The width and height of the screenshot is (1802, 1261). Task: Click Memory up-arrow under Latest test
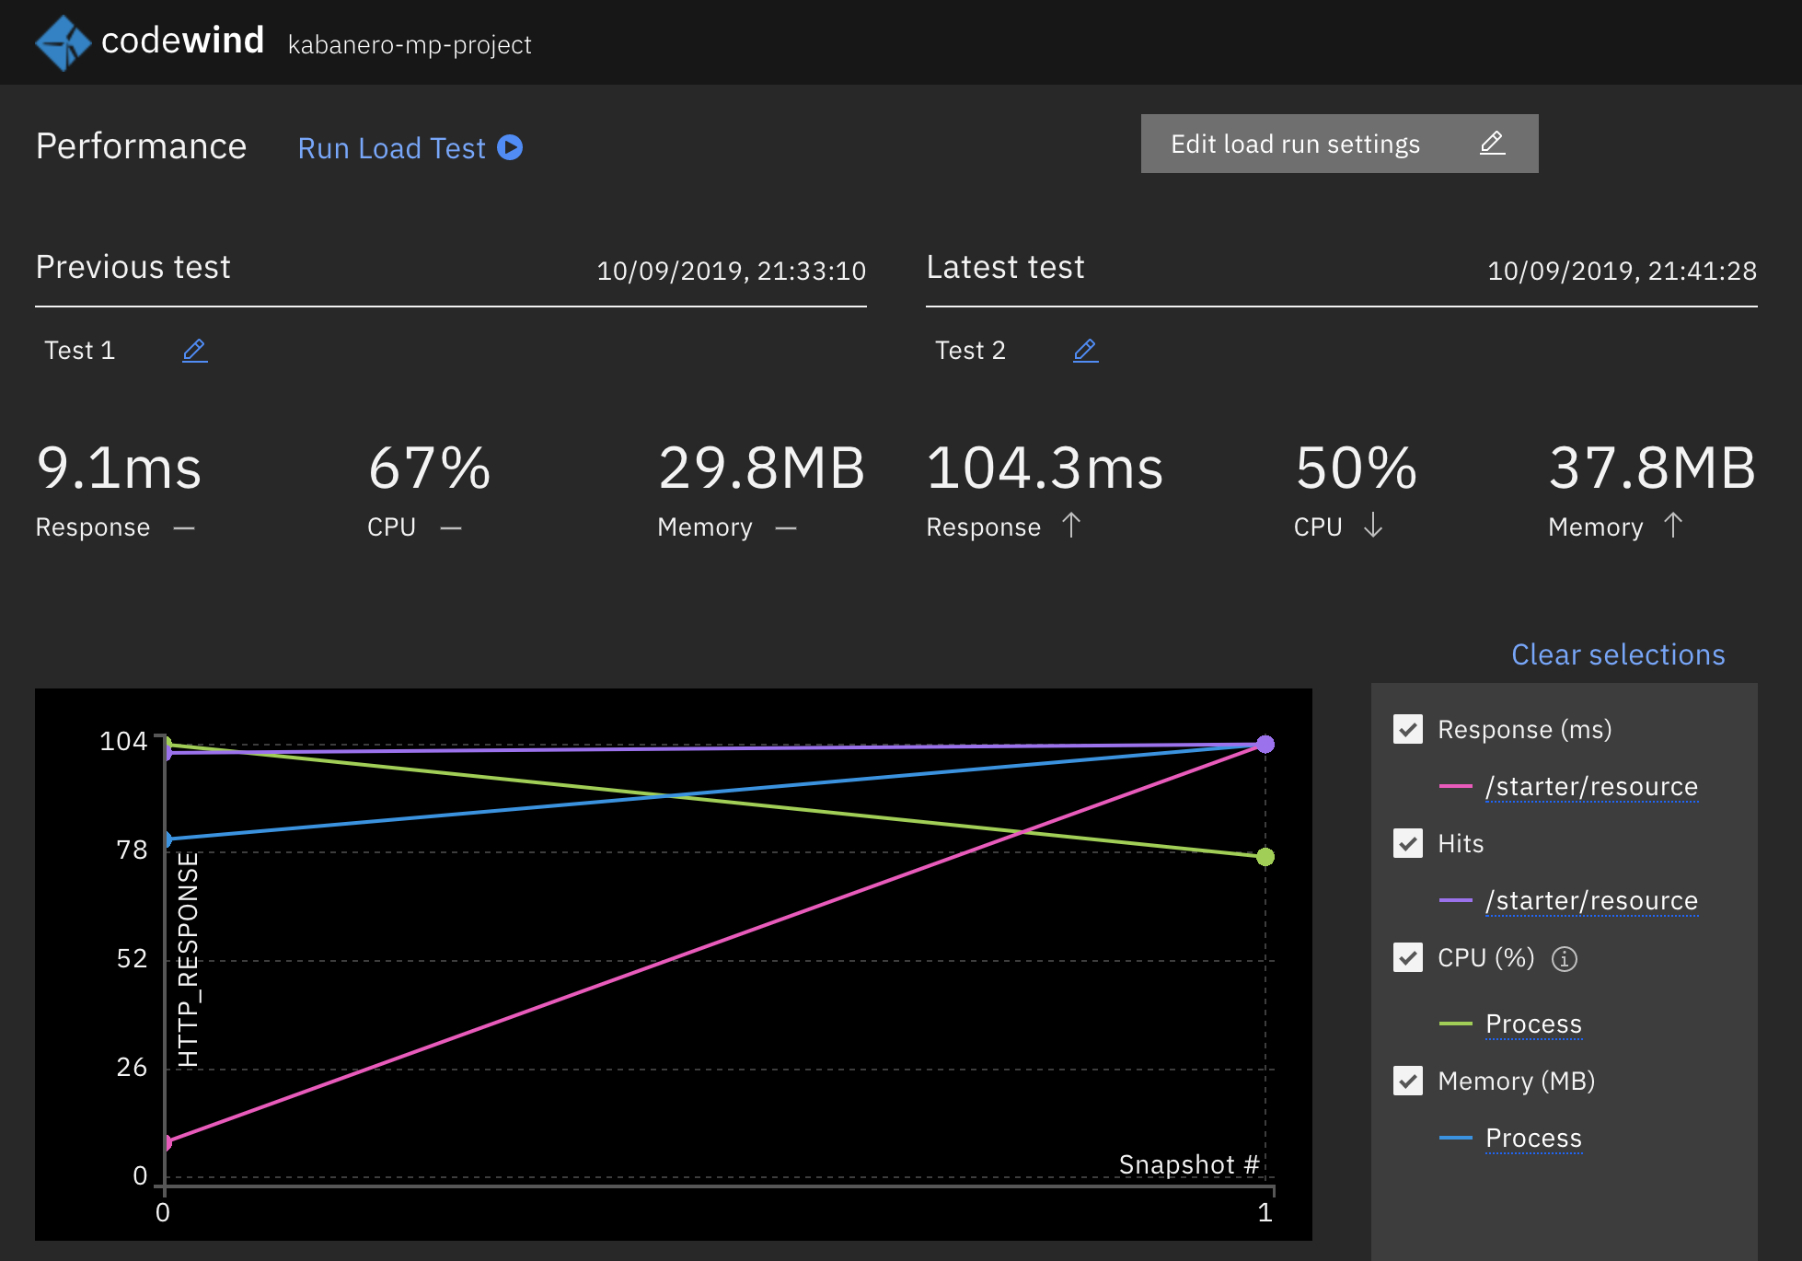(x=1672, y=526)
